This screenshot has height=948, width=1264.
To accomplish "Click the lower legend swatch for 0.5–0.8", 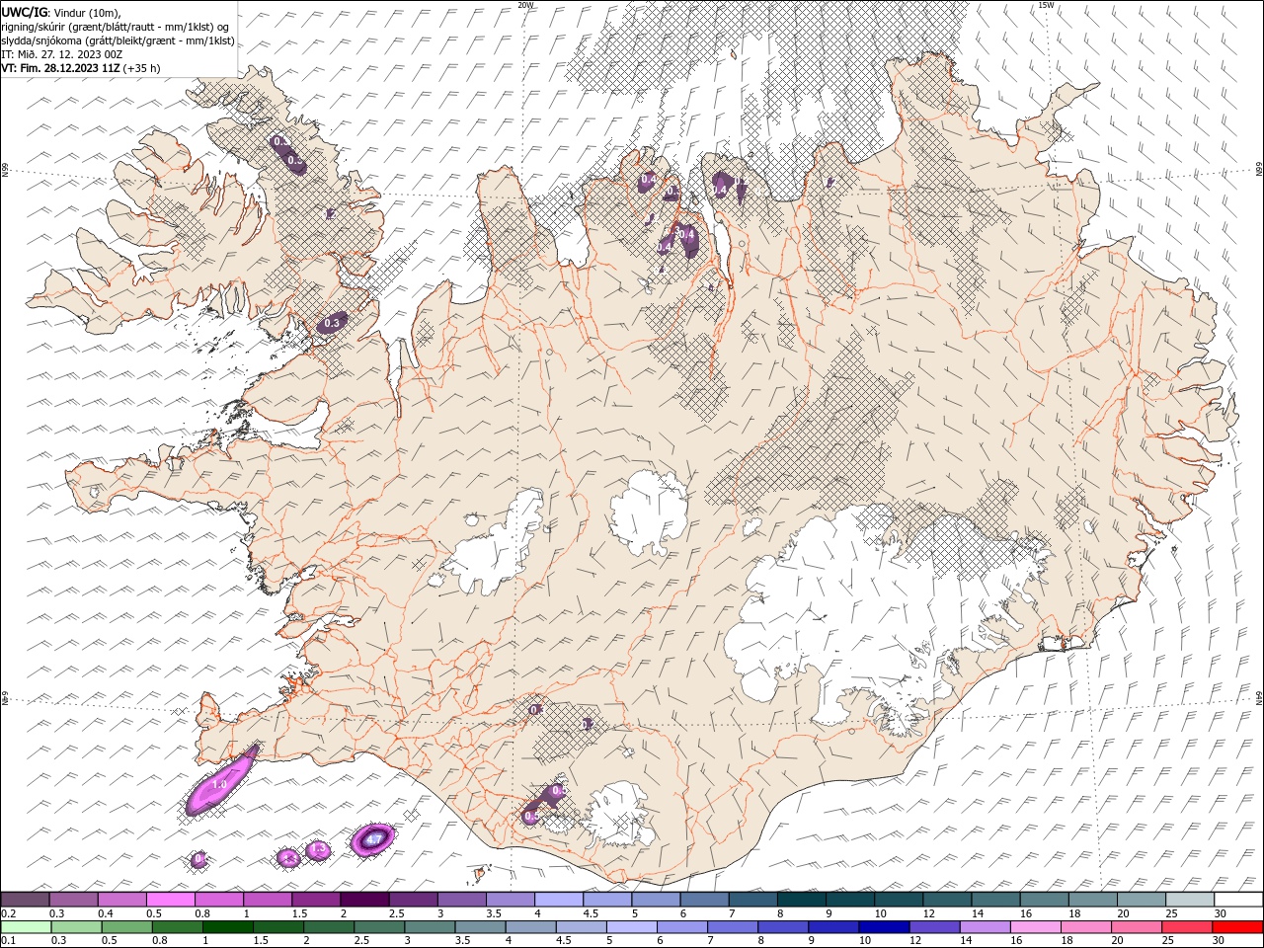I will (126, 927).
